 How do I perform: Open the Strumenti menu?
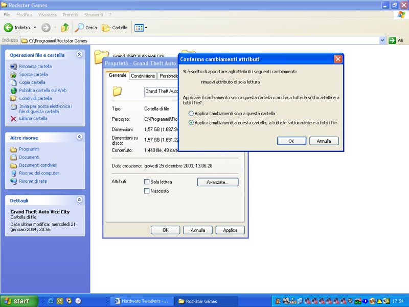tap(94, 15)
